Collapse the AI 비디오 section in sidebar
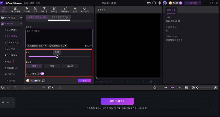This screenshot has height=117, width=220. 12,23
